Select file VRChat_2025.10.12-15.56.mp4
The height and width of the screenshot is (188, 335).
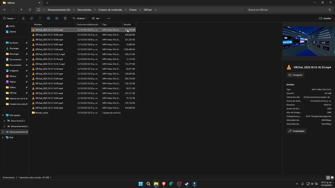pos(83,49)
